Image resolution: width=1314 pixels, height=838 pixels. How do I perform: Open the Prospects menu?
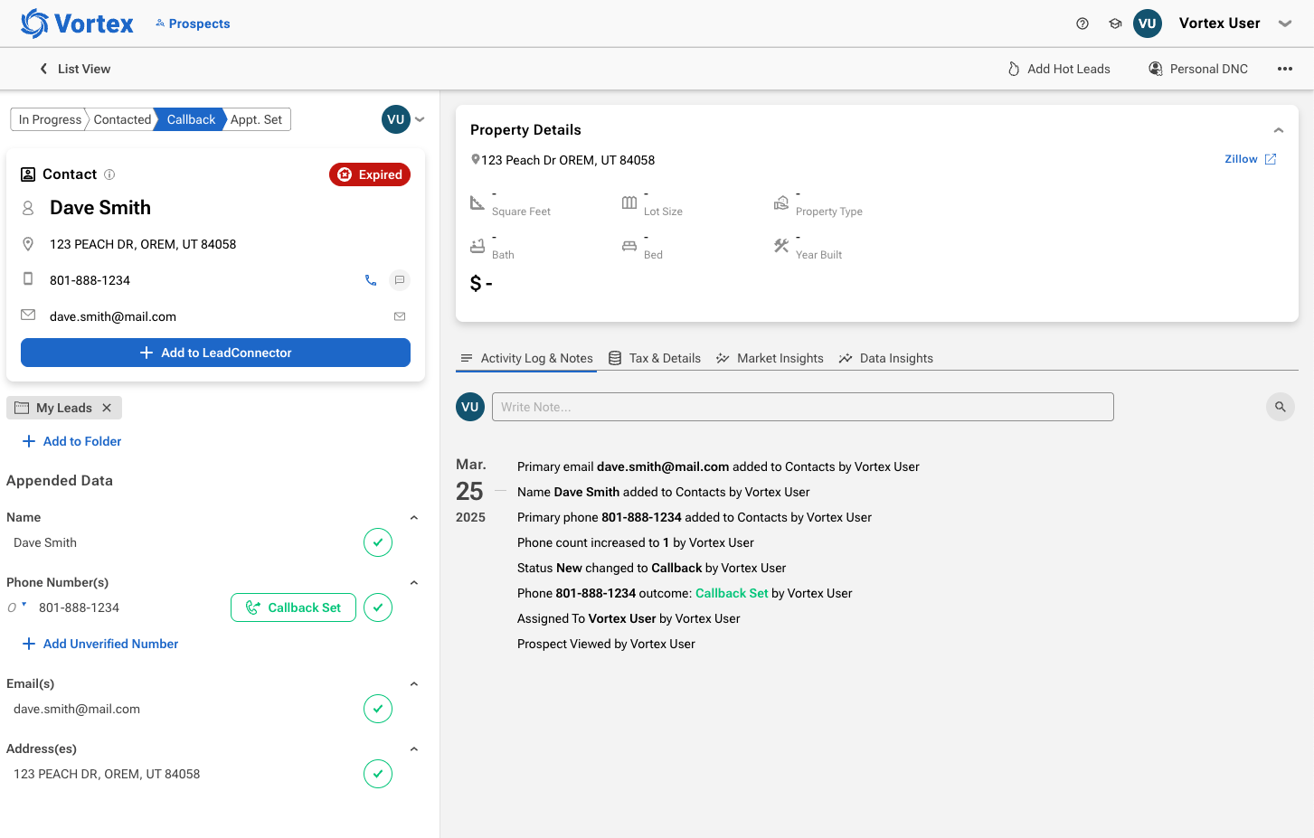(193, 24)
